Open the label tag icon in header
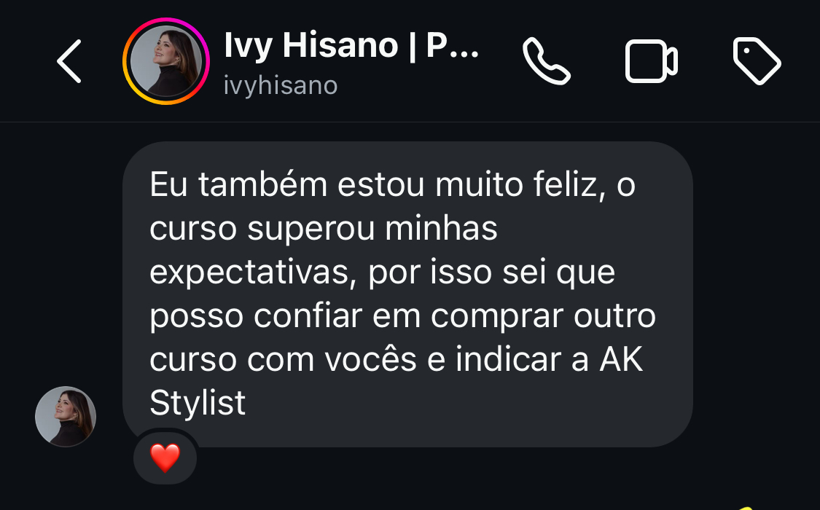 [757, 61]
